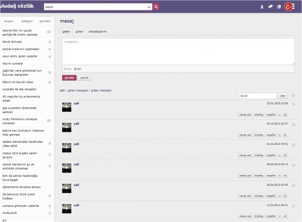The width and height of the screenshot is (302, 222).
Task: Click the x button on 01.01.2014 message
Action: 279,155
